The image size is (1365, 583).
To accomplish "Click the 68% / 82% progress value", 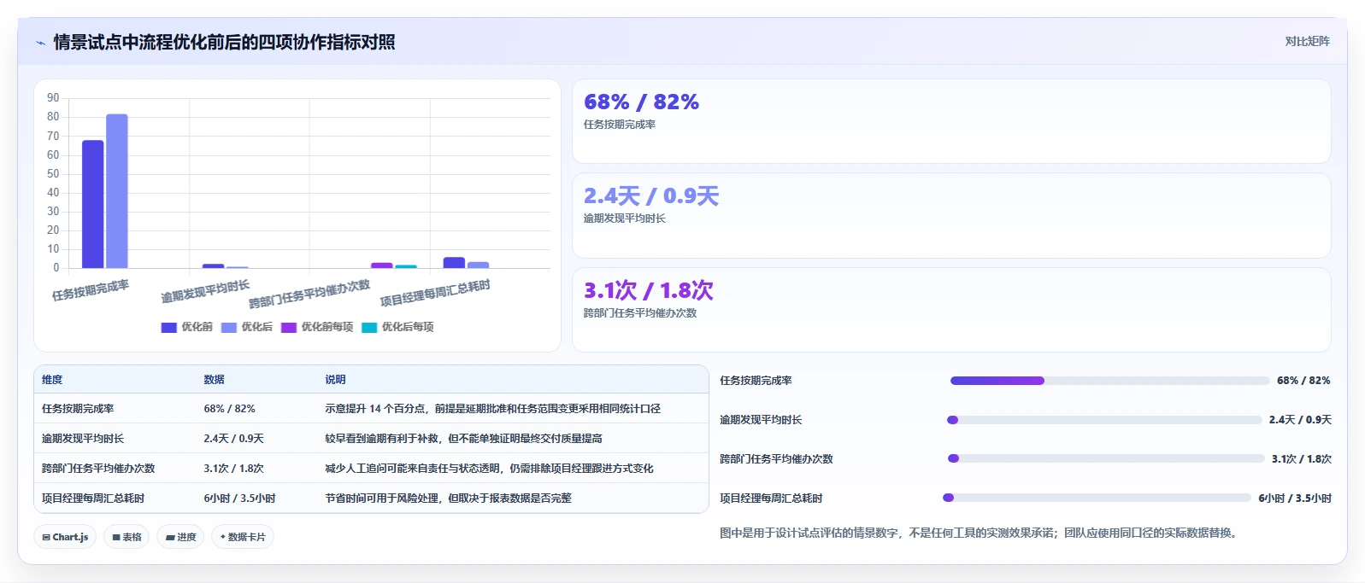I will [x=1303, y=381].
